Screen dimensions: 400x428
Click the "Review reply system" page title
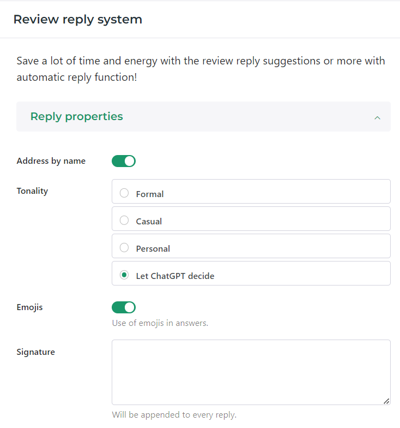pos(77,20)
